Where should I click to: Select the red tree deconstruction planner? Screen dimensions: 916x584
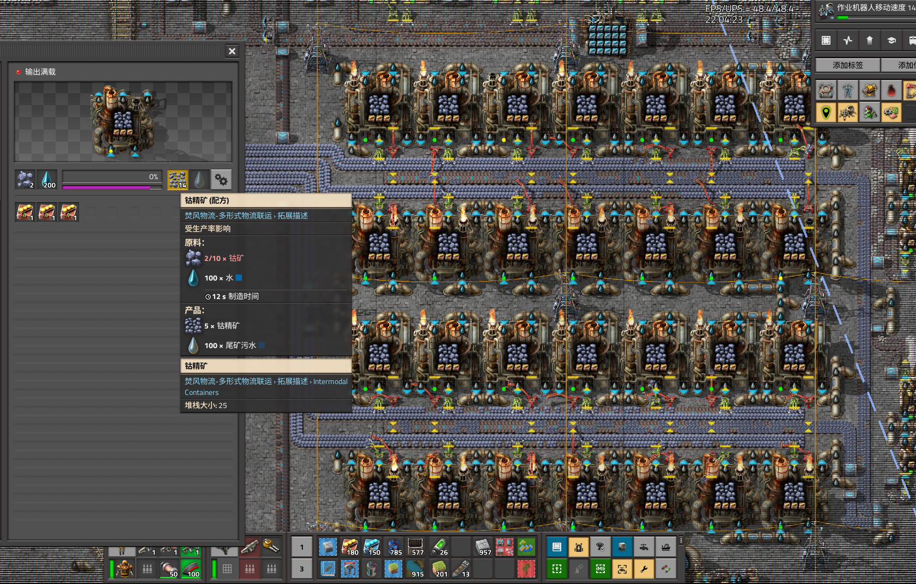coord(526,569)
